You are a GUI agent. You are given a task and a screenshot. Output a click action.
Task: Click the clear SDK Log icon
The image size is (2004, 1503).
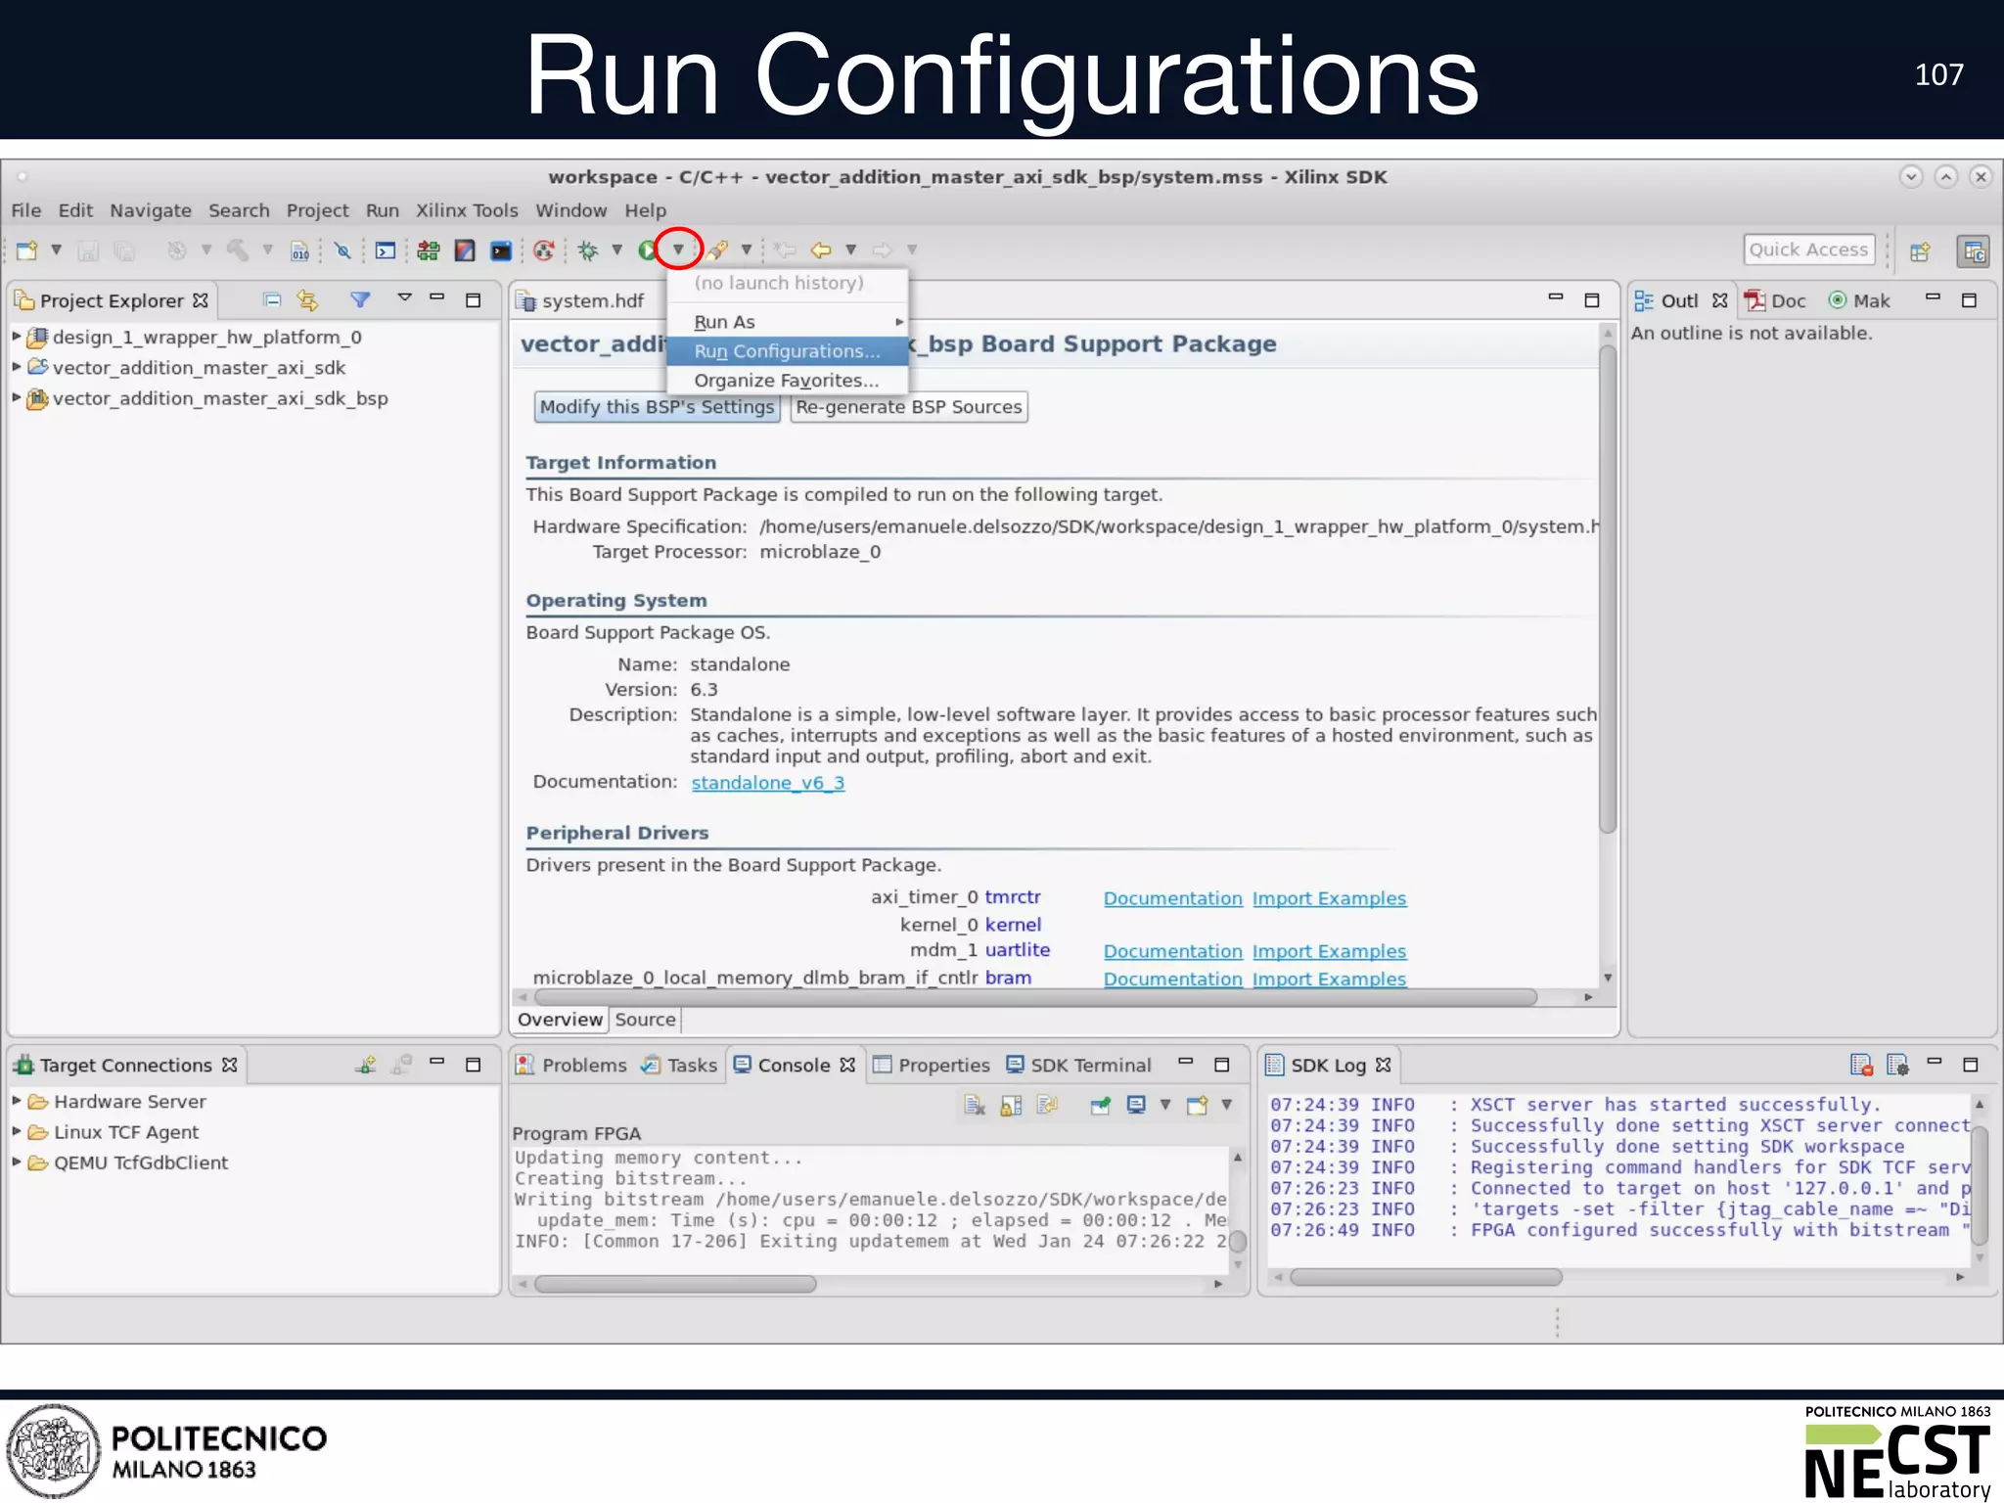tap(1861, 1064)
